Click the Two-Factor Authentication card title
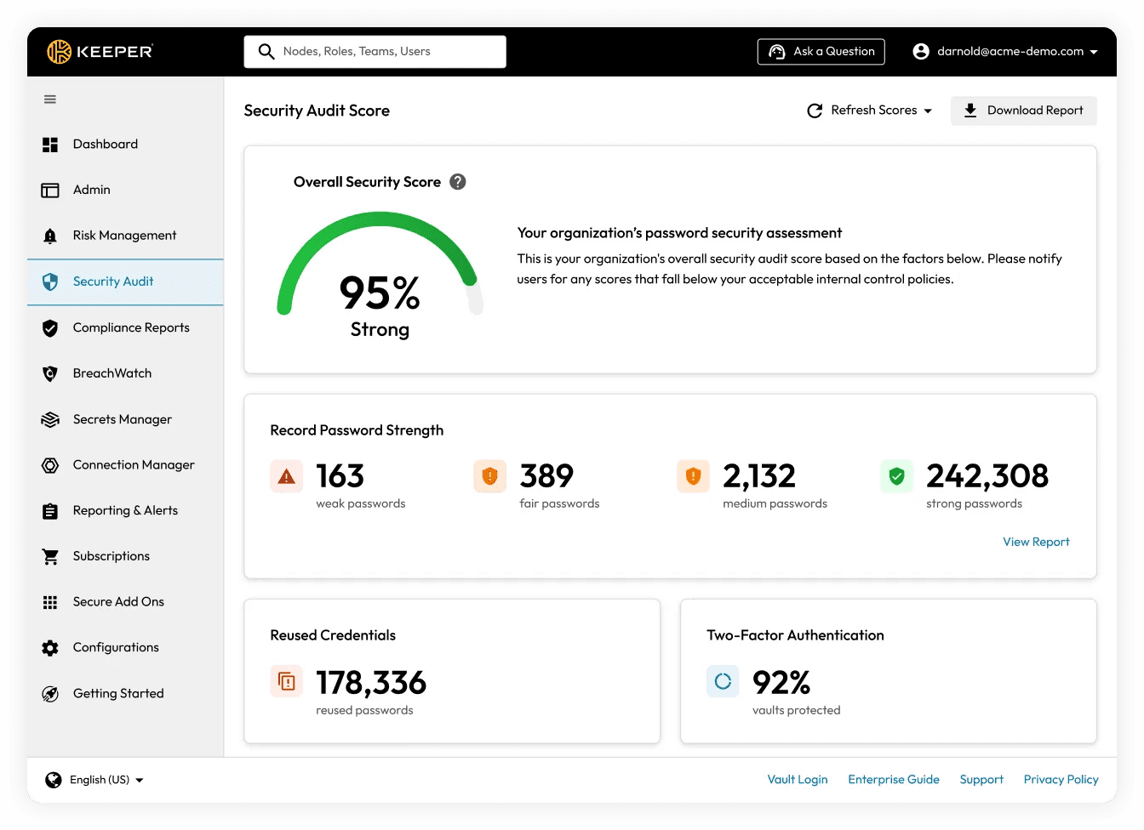 (x=795, y=635)
